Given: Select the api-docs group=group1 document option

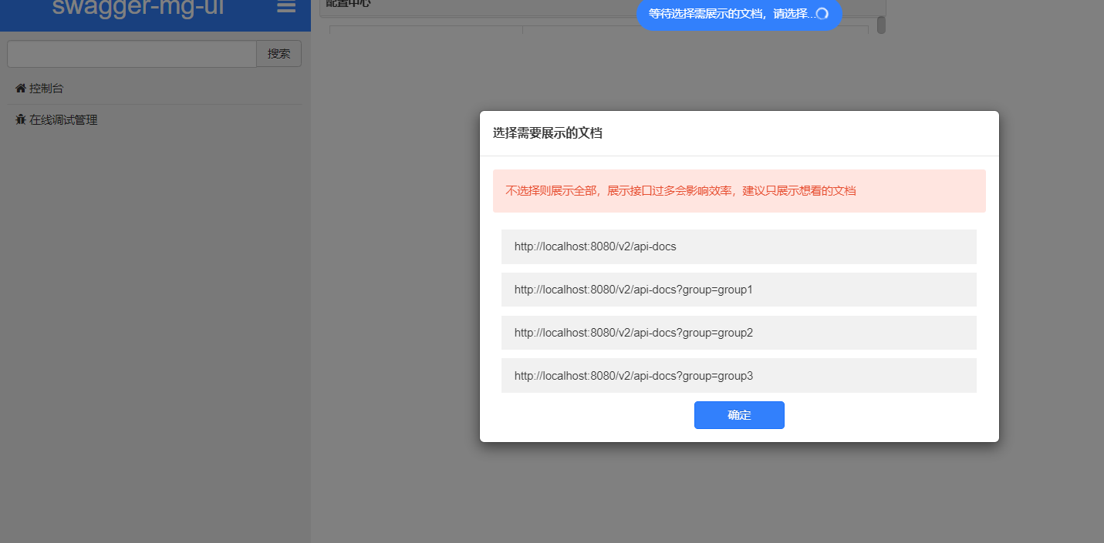Looking at the screenshot, I should [738, 290].
